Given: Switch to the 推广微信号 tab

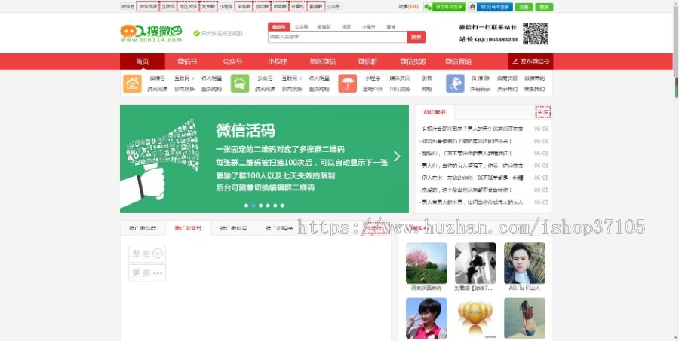Looking at the screenshot, I should (233, 228).
